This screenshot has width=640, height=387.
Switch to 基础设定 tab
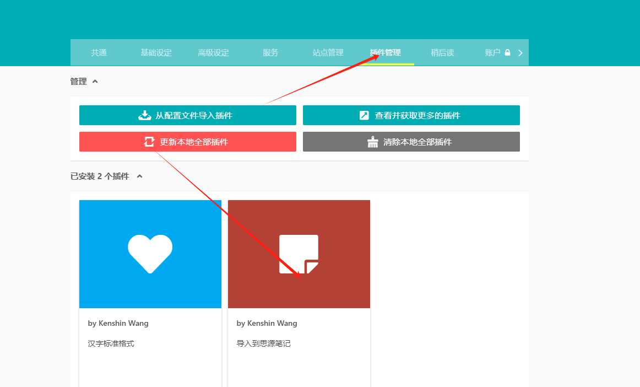pos(156,53)
